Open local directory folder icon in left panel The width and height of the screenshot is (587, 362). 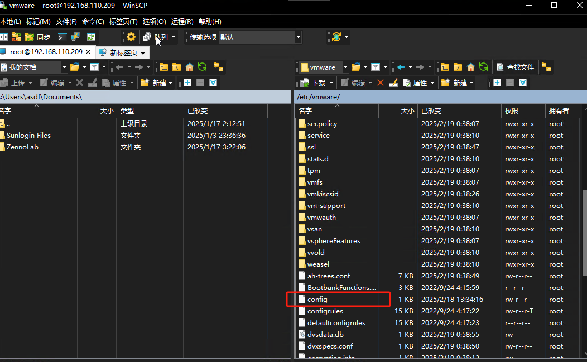(x=75, y=67)
